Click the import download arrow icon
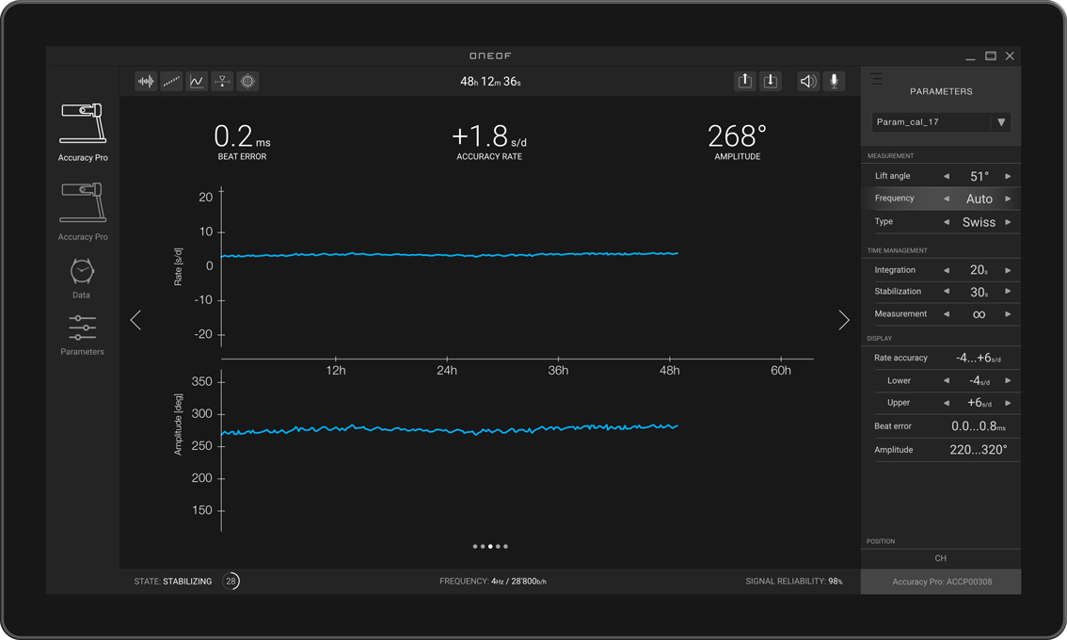 (x=770, y=82)
